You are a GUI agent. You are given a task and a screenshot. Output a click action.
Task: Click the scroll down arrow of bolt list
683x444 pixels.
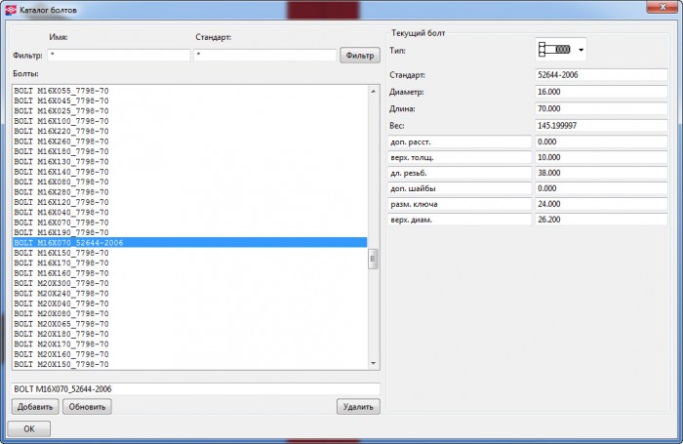[x=373, y=363]
